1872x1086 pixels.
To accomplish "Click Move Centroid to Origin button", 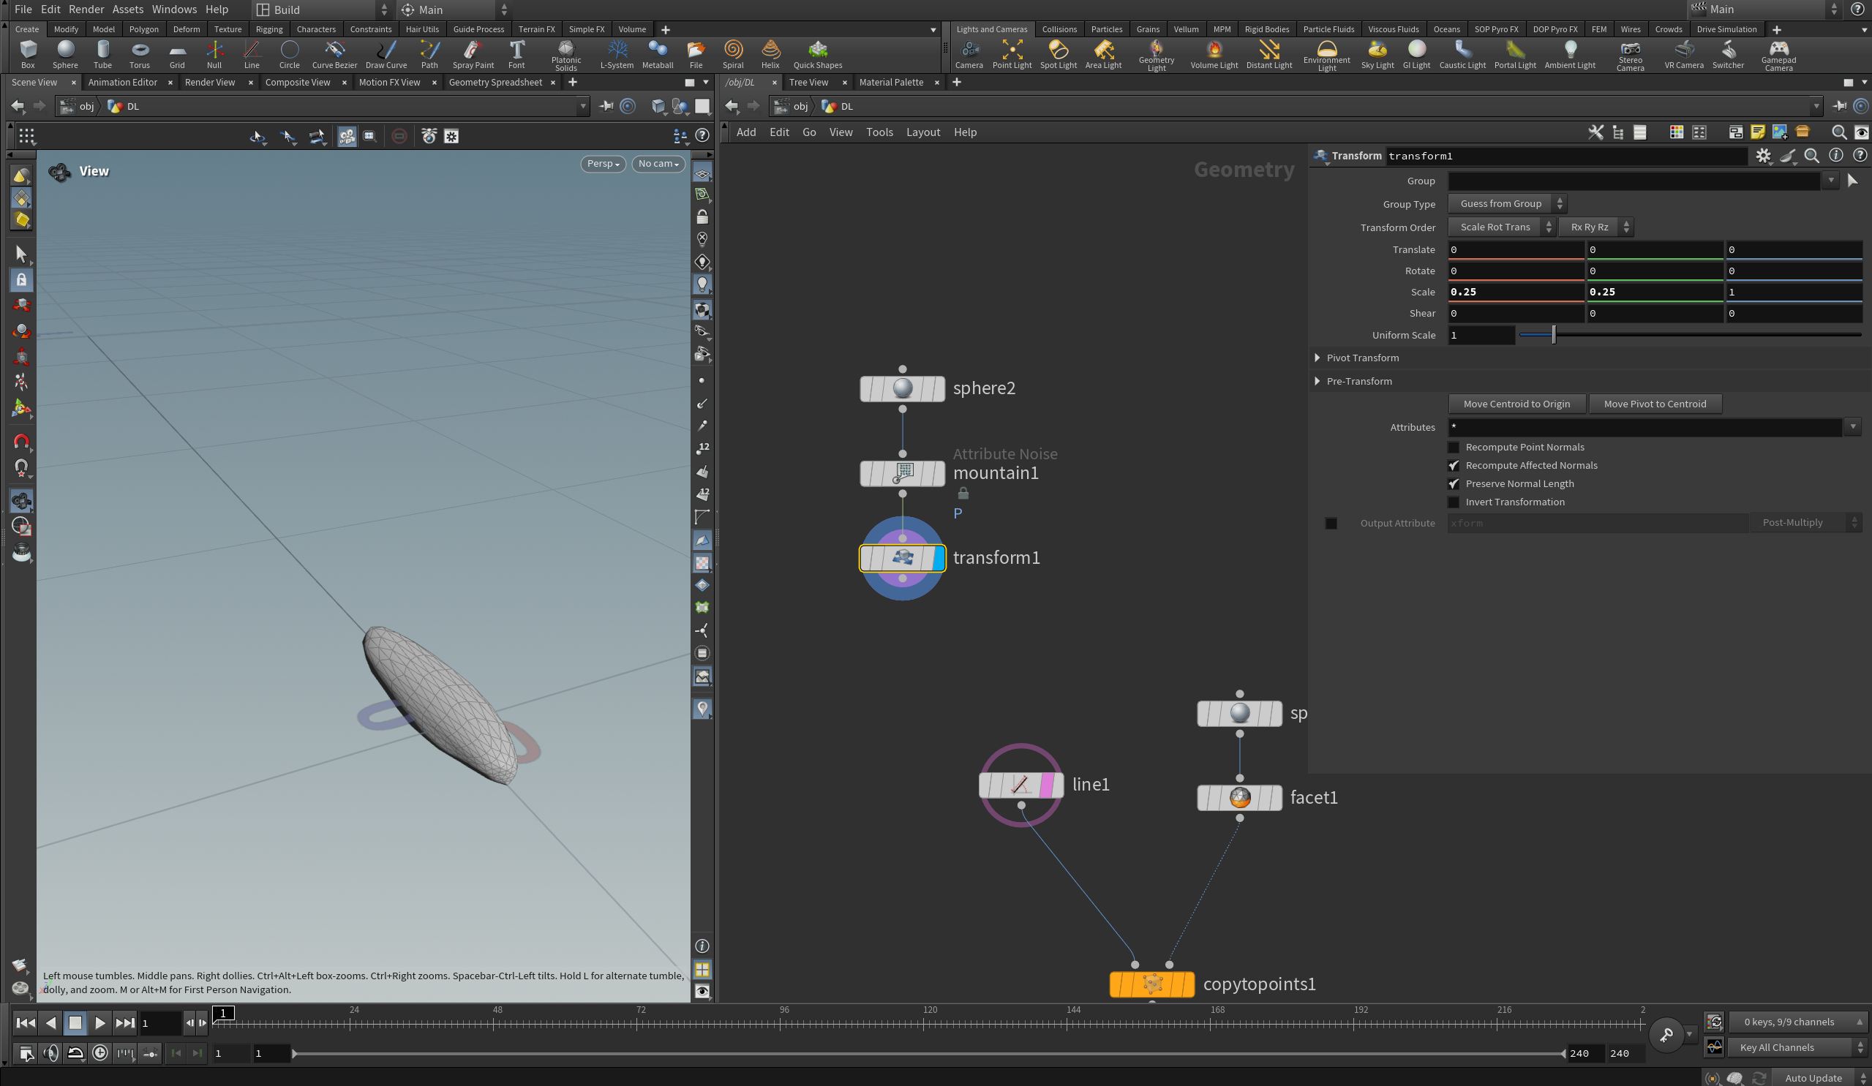I will click(x=1516, y=404).
